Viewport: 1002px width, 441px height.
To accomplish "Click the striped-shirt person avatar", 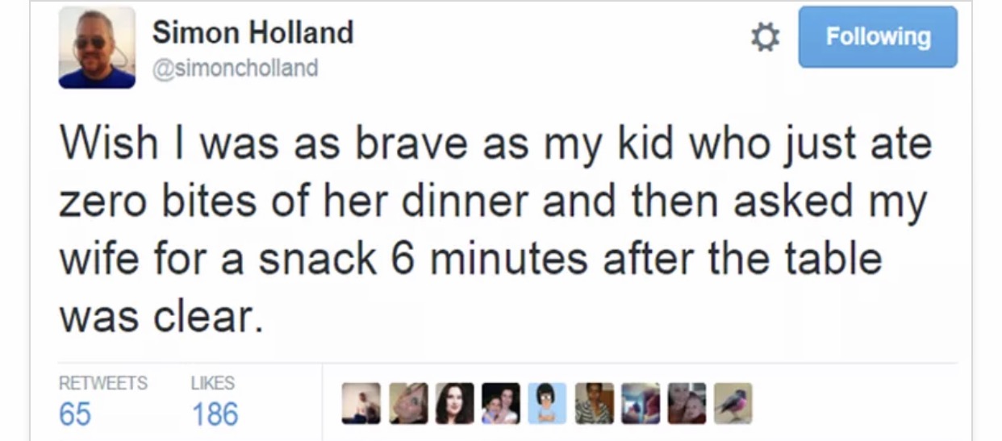I will tap(594, 403).
